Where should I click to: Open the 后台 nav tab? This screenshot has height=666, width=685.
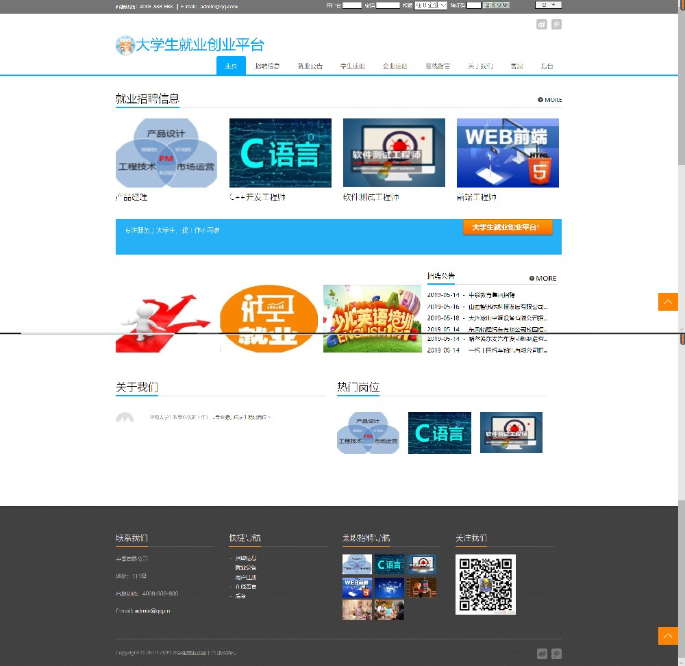click(547, 66)
